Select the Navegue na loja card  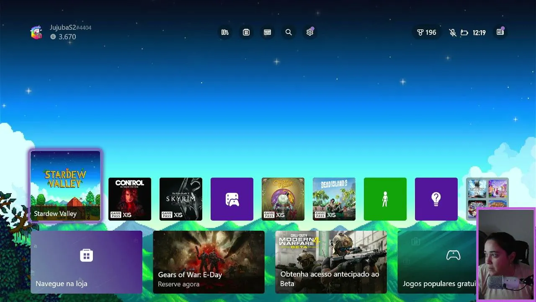pyautogui.click(x=87, y=262)
